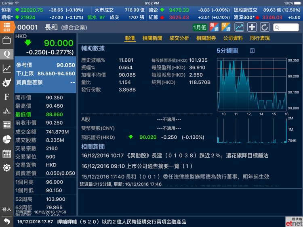Tap the 最高價 90.450 row
The height and width of the screenshot is (227, 303).
point(45,106)
